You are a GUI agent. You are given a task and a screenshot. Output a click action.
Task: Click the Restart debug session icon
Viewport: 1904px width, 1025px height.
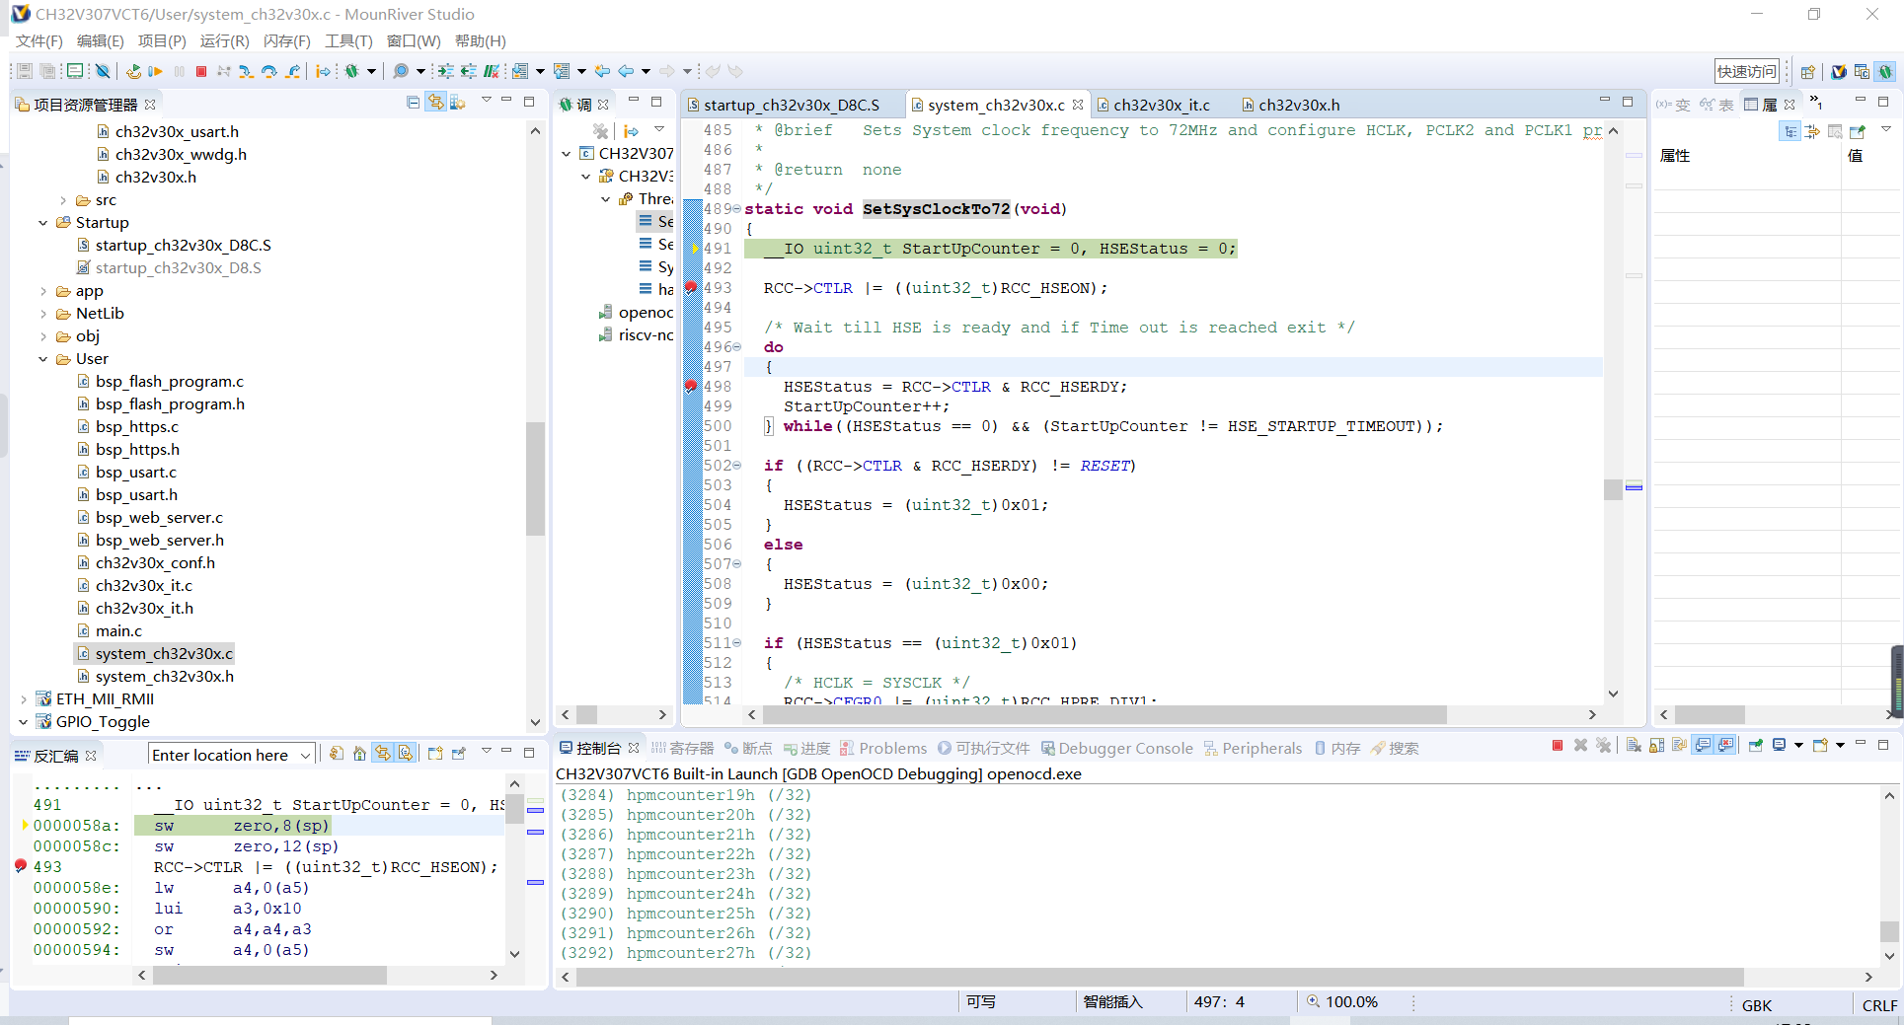coord(133,71)
